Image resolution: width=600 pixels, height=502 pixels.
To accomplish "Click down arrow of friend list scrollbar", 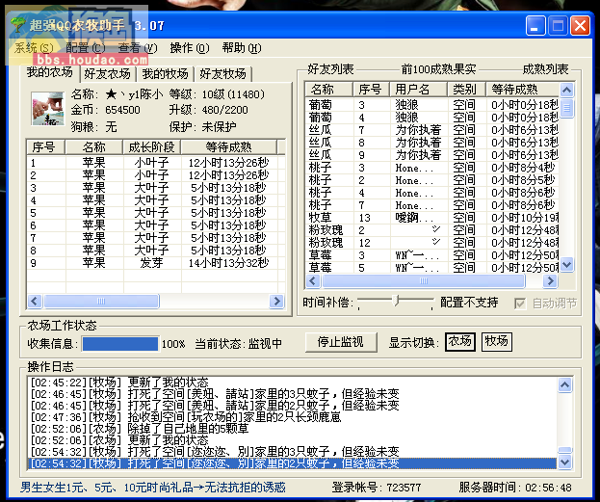I will [x=566, y=265].
